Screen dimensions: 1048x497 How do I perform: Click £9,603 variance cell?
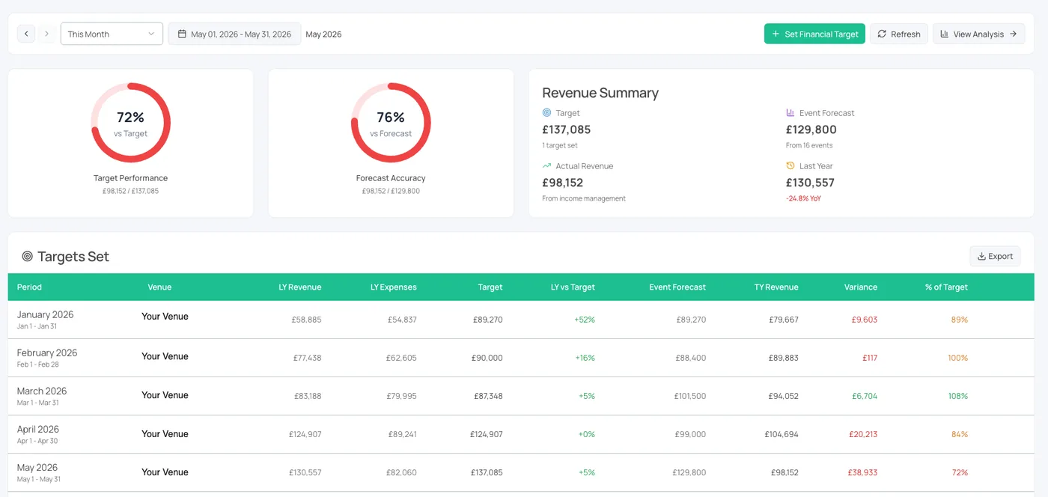click(865, 320)
